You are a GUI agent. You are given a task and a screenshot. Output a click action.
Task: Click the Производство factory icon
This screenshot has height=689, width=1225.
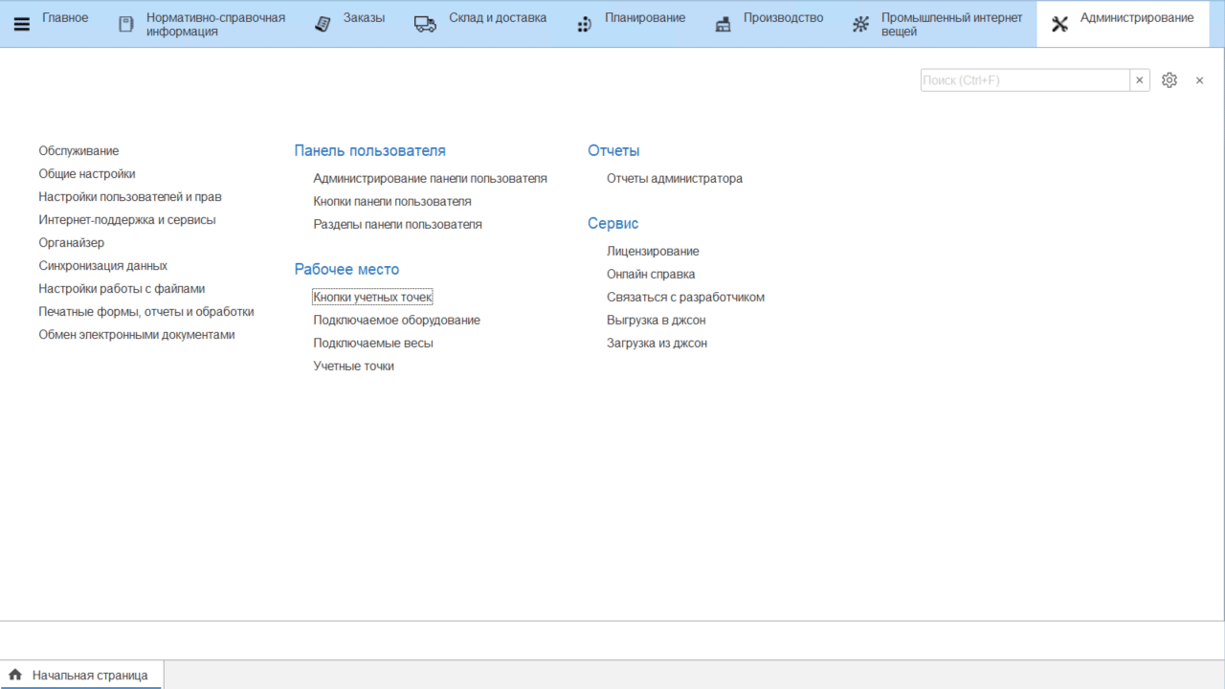pos(724,24)
